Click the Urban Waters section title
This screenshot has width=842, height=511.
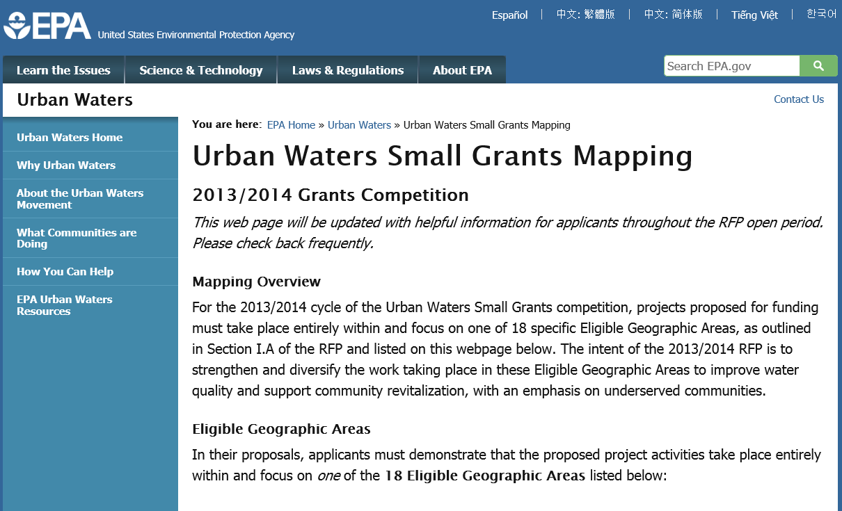click(74, 100)
